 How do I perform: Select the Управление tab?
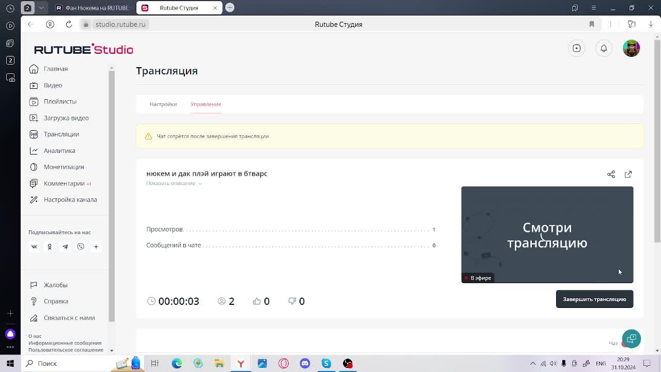coord(206,104)
